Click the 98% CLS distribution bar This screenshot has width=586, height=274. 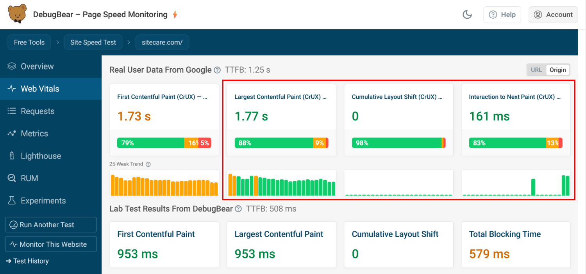(398, 143)
